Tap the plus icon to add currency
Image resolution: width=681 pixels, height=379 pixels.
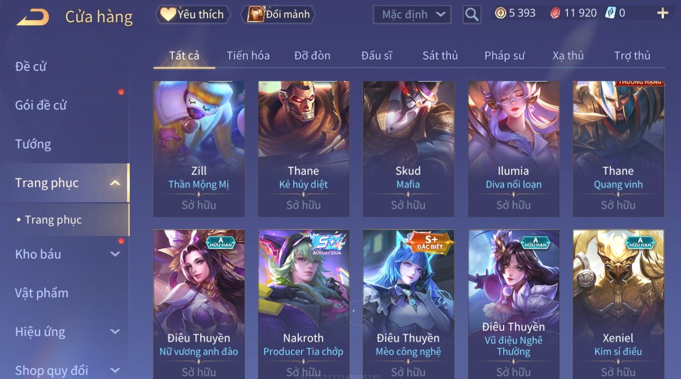662,13
